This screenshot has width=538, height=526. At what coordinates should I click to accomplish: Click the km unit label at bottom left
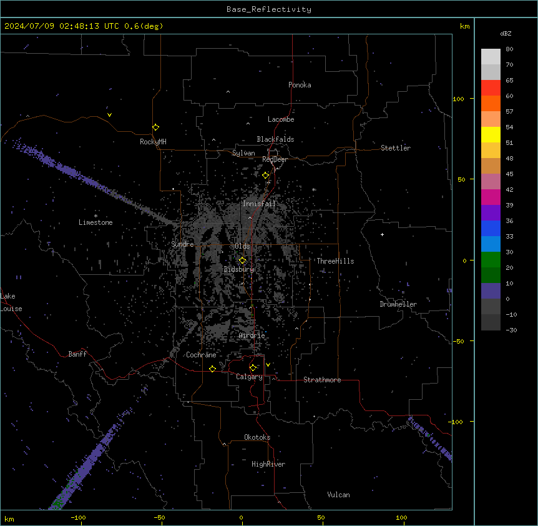9,519
